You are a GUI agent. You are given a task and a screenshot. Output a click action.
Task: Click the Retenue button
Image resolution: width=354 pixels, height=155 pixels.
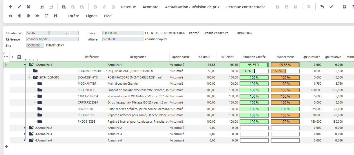coord(129,7)
